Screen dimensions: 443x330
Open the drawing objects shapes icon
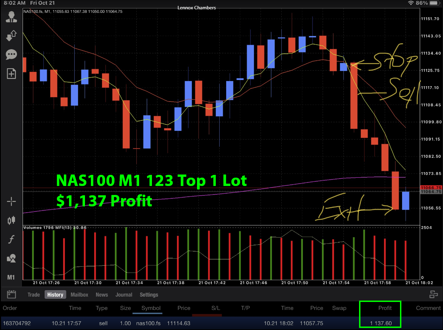tap(11, 258)
